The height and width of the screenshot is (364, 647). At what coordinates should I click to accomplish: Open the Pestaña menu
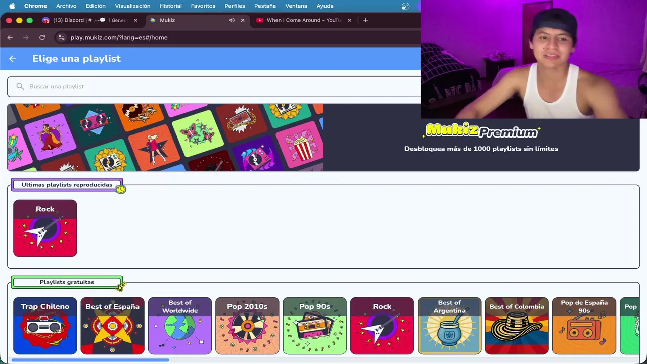coord(265,6)
